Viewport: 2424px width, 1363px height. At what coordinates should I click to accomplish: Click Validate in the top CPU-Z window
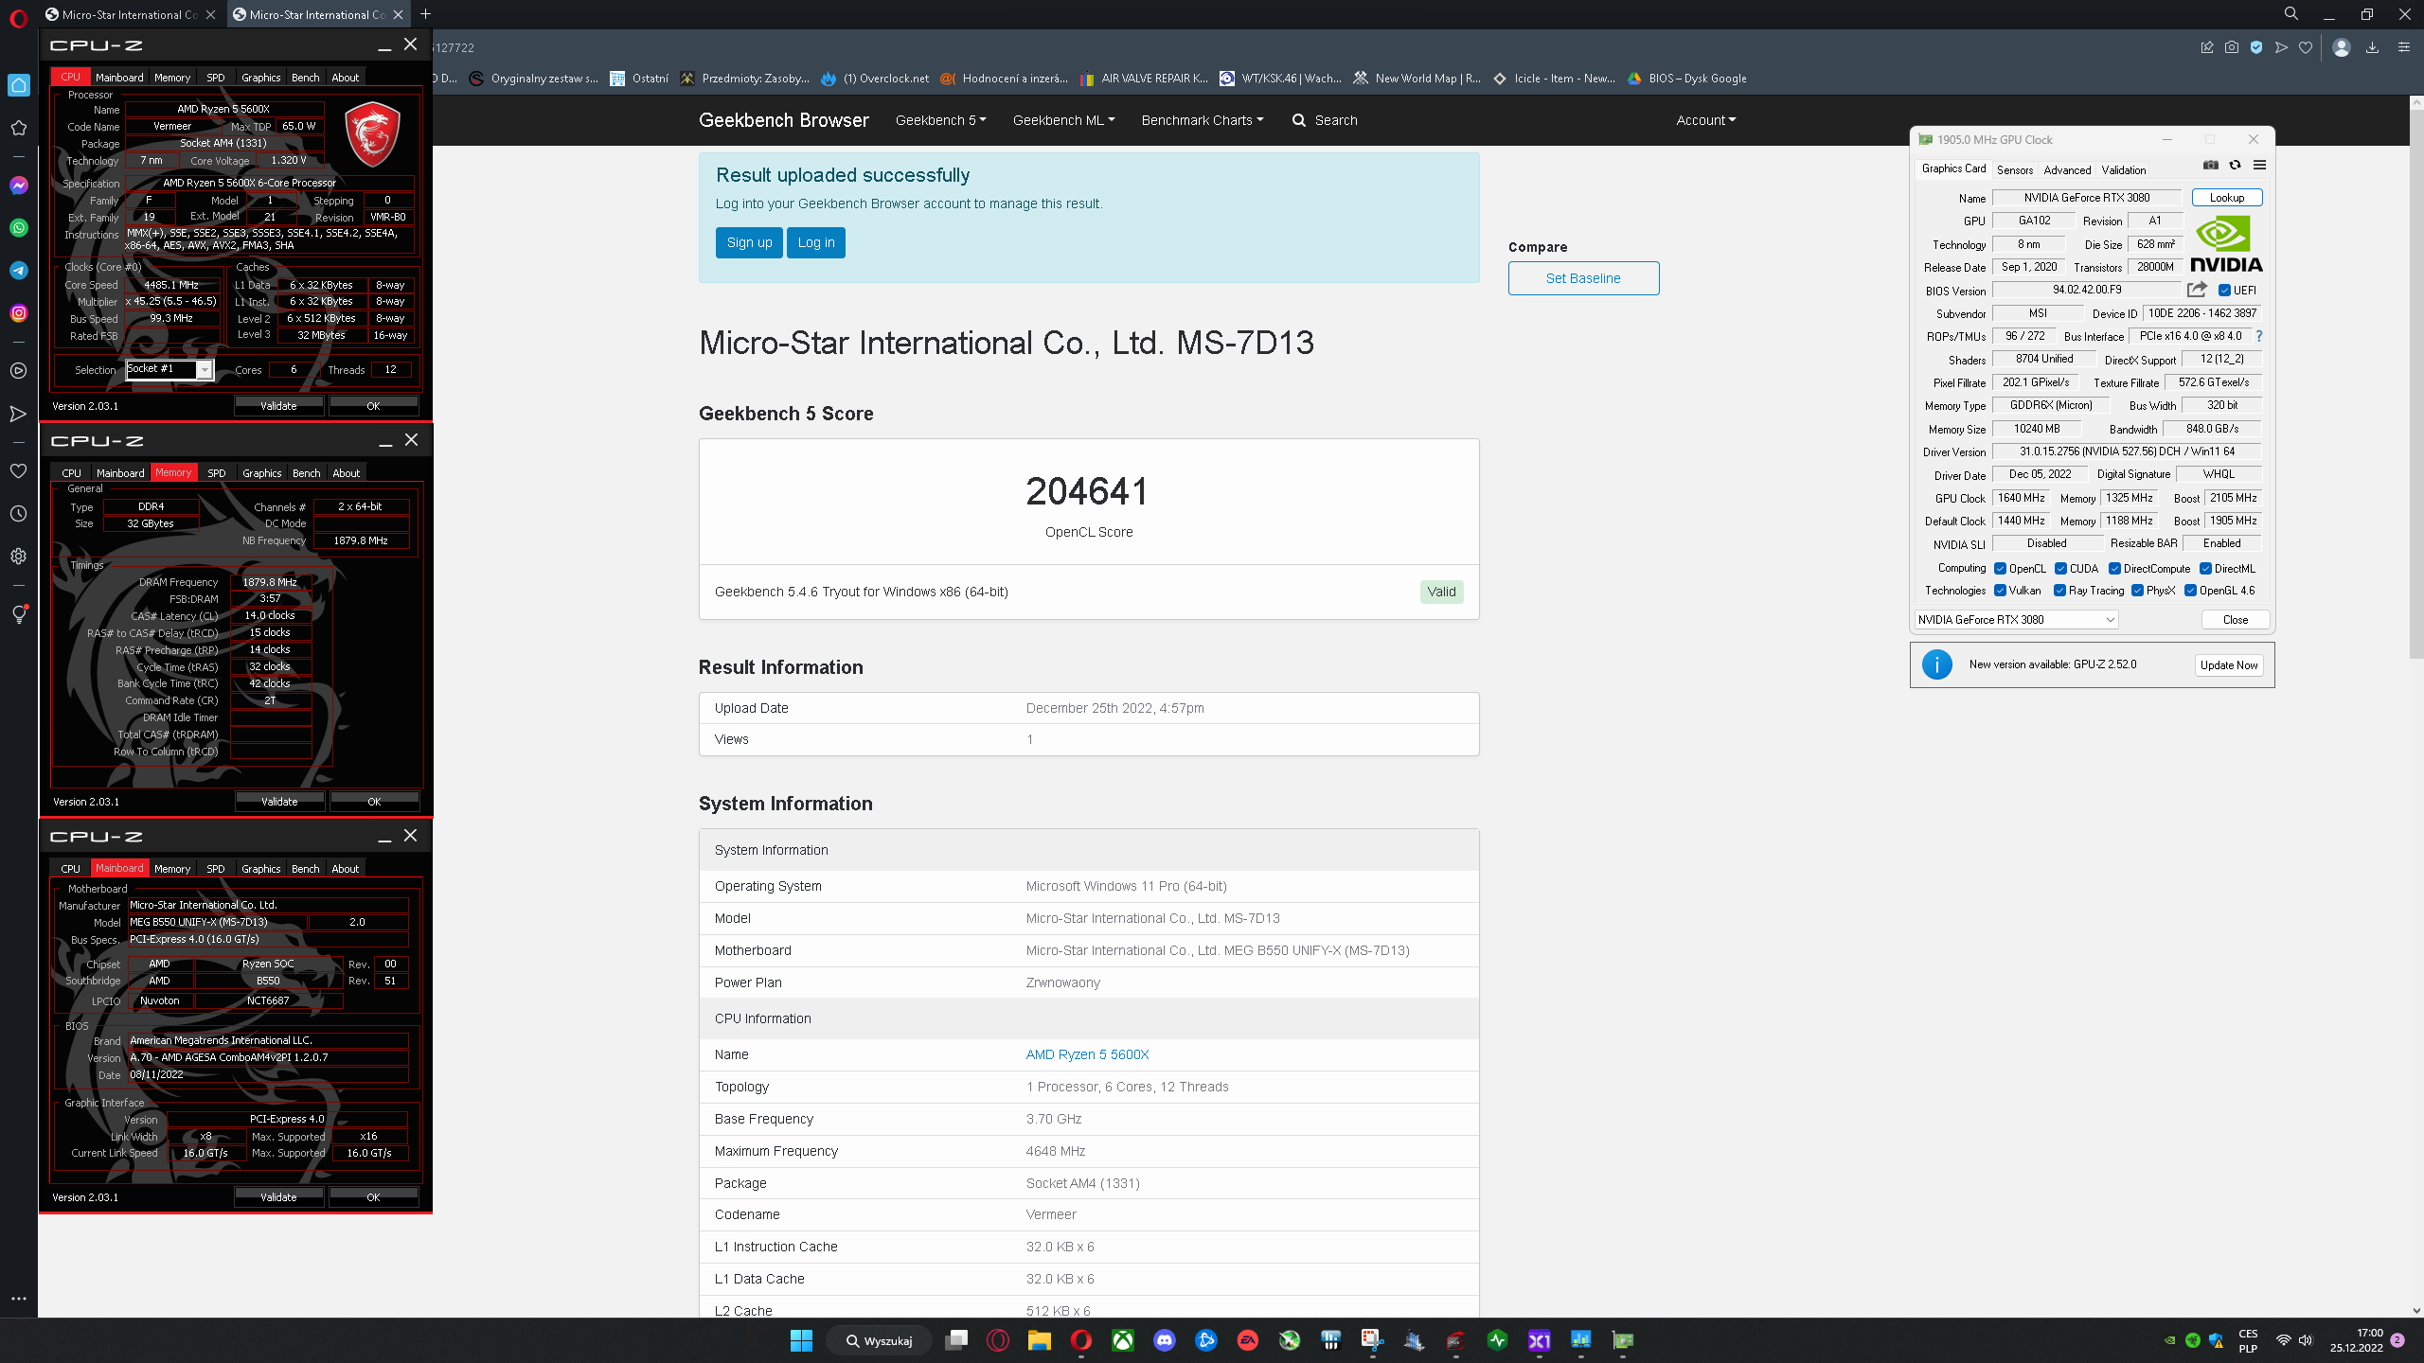(278, 406)
